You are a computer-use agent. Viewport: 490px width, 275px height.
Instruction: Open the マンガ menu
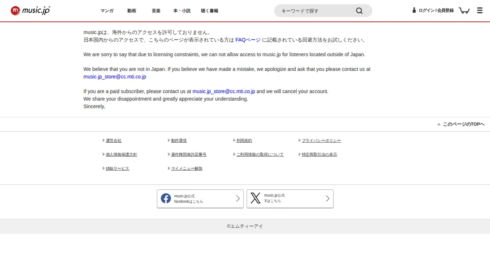tap(107, 11)
